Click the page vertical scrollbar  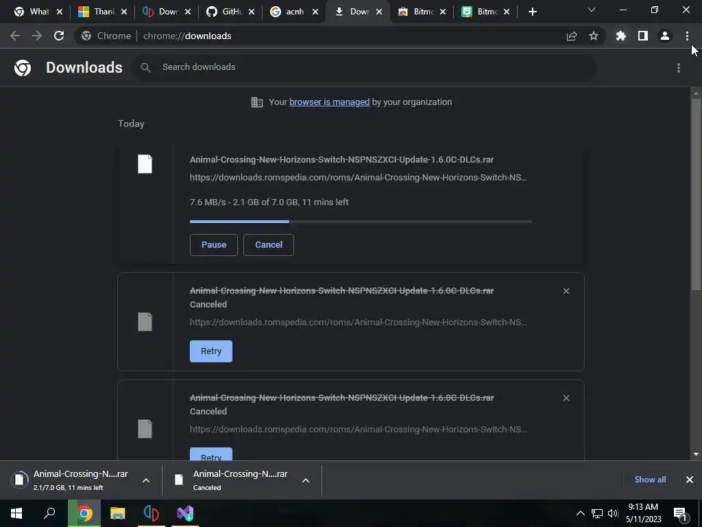696,194
